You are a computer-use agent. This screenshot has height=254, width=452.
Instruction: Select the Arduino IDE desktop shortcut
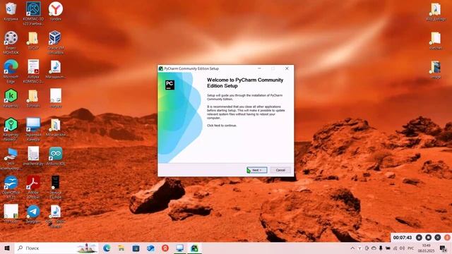tap(55, 156)
